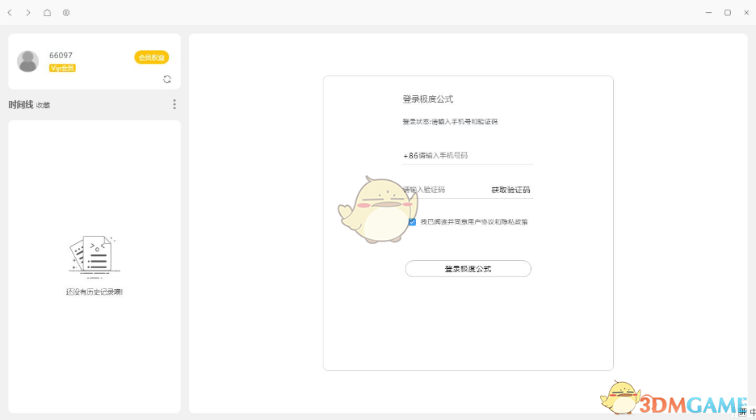This screenshot has width=756, height=420.
Task: Click the 会员权益 badge
Action: click(151, 57)
